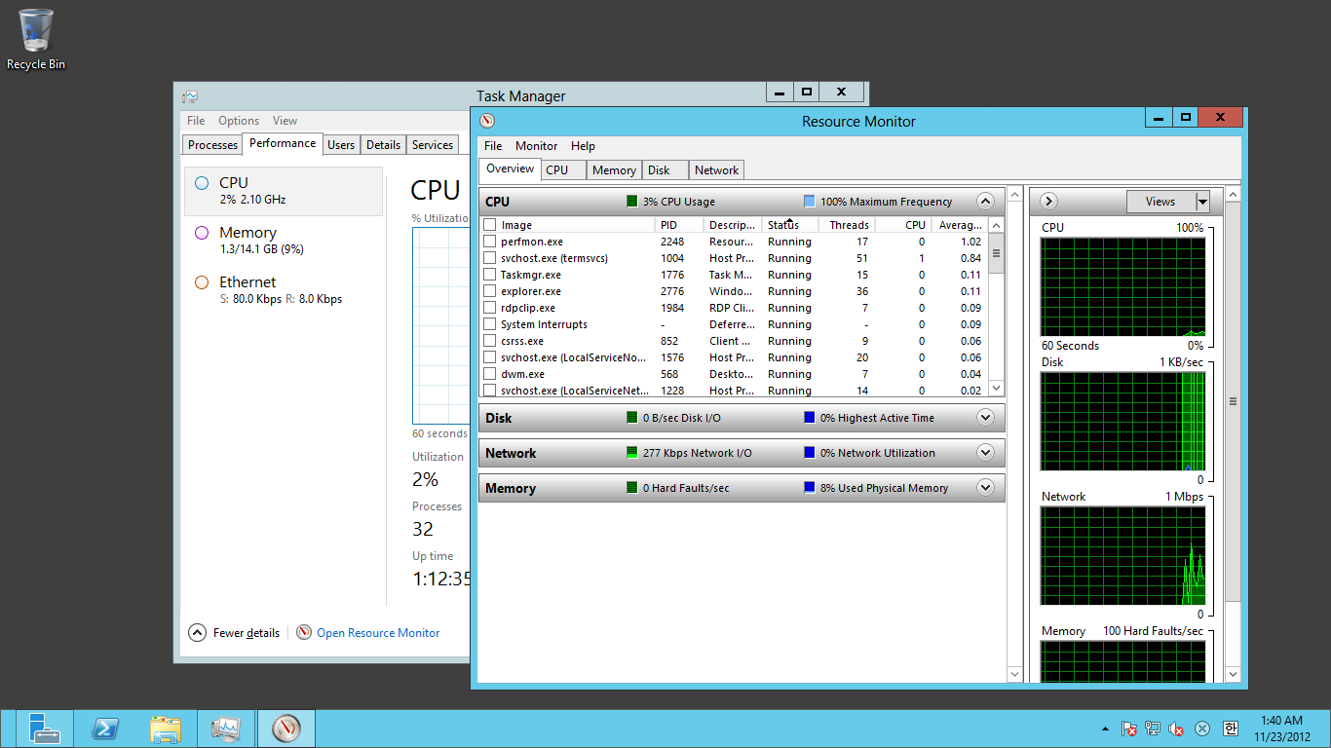Open the Monitor menu

point(537,146)
